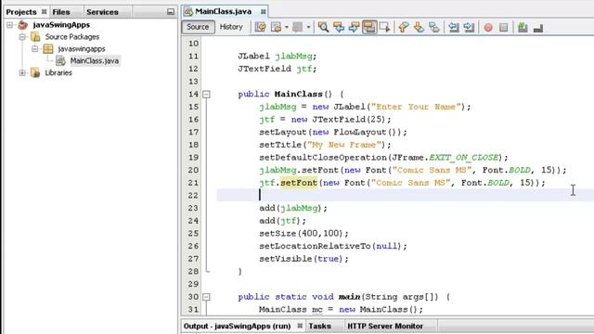Click Shift Line Left icon
This screenshot has height=334, width=594.
[454, 27]
